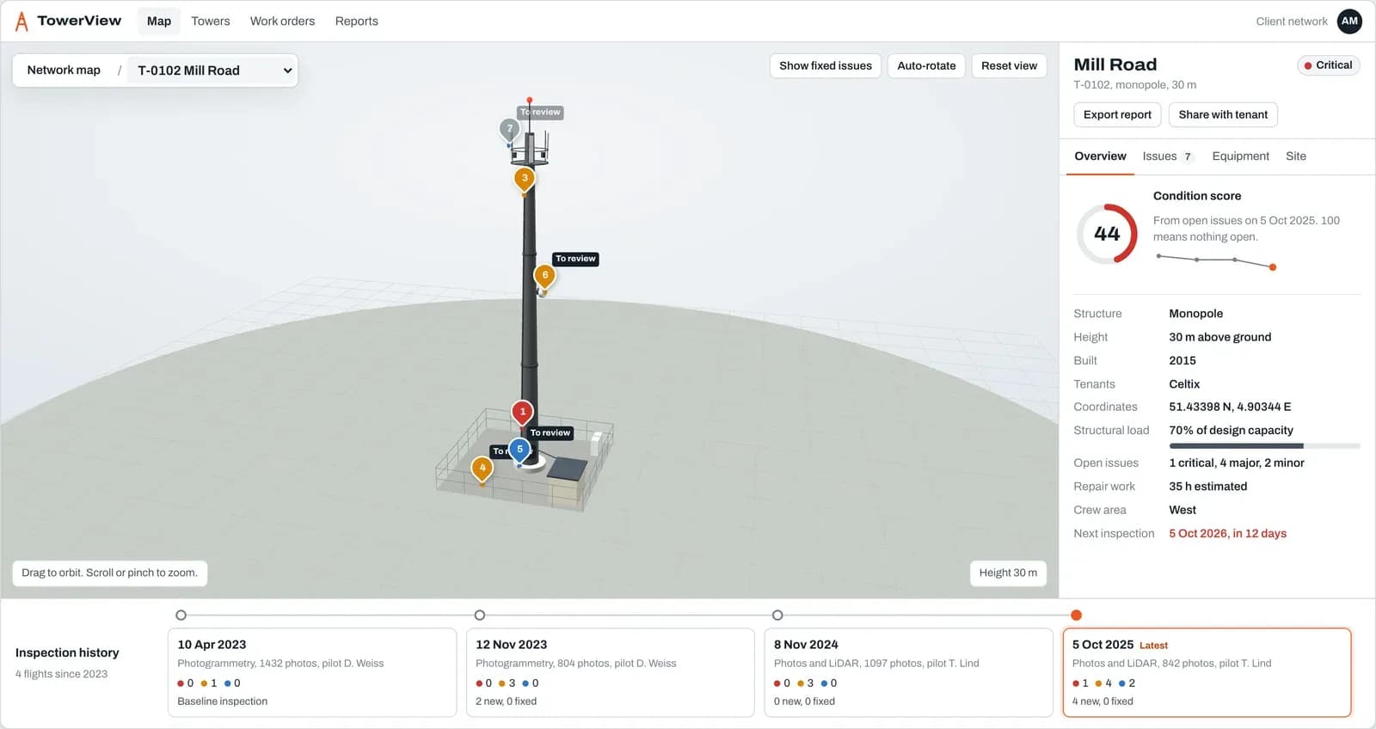The height and width of the screenshot is (729, 1376).
Task: Select orange issue pin 3 on the tower
Action: 525,179
